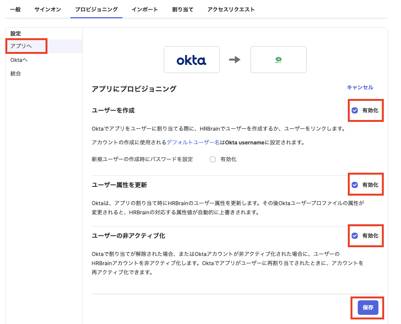
Task: Click the HRBrain app logo
Action: coord(278,60)
